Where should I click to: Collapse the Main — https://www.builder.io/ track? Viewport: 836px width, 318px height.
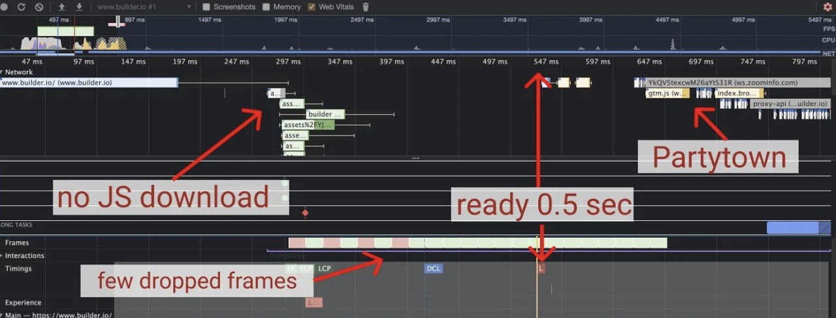pos(2,315)
